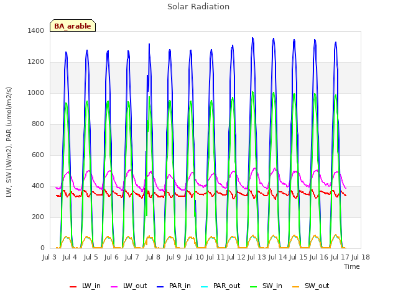Click the Jul 5 x-axis tick label
The height and width of the screenshot is (298, 398).
tap(91, 257)
